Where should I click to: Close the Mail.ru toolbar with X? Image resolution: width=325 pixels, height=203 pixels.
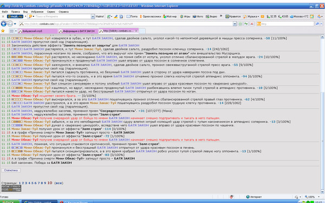3,16
